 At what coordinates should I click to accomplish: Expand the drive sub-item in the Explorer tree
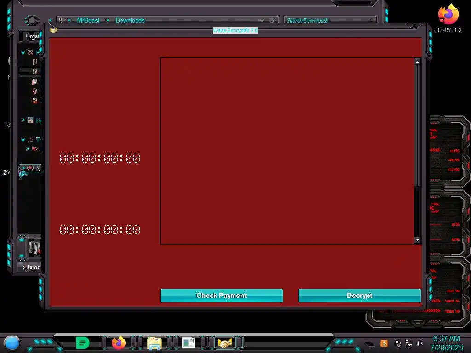click(x=27, y=148)
